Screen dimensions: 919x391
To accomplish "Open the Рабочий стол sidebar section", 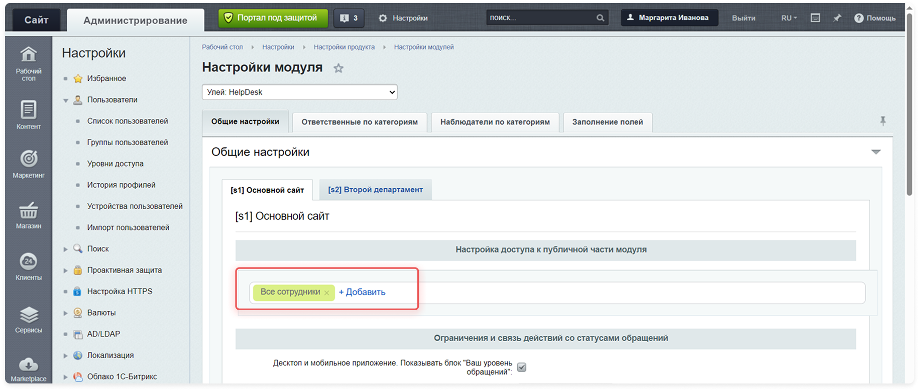I will (28, 64).
